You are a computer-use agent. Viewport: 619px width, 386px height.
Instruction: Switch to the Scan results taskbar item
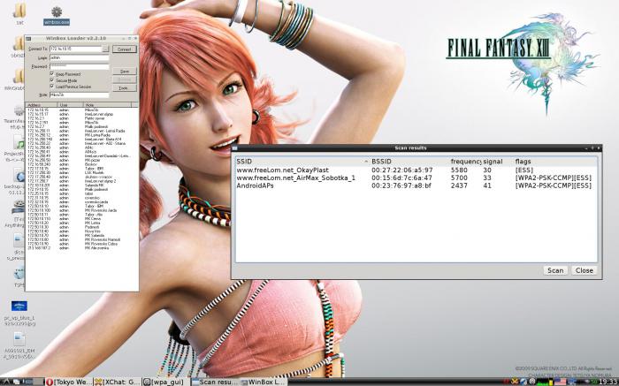pyautogui.click(x=215, y=382)
